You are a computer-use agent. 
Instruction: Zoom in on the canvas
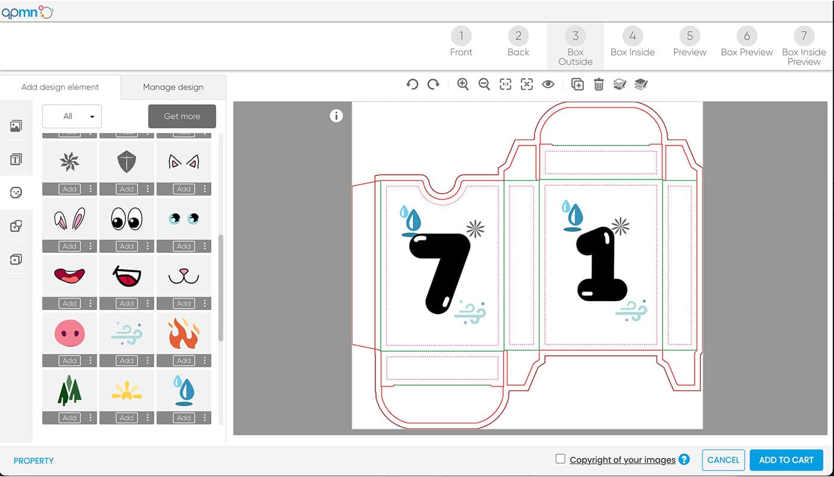[x=463, y=85]
